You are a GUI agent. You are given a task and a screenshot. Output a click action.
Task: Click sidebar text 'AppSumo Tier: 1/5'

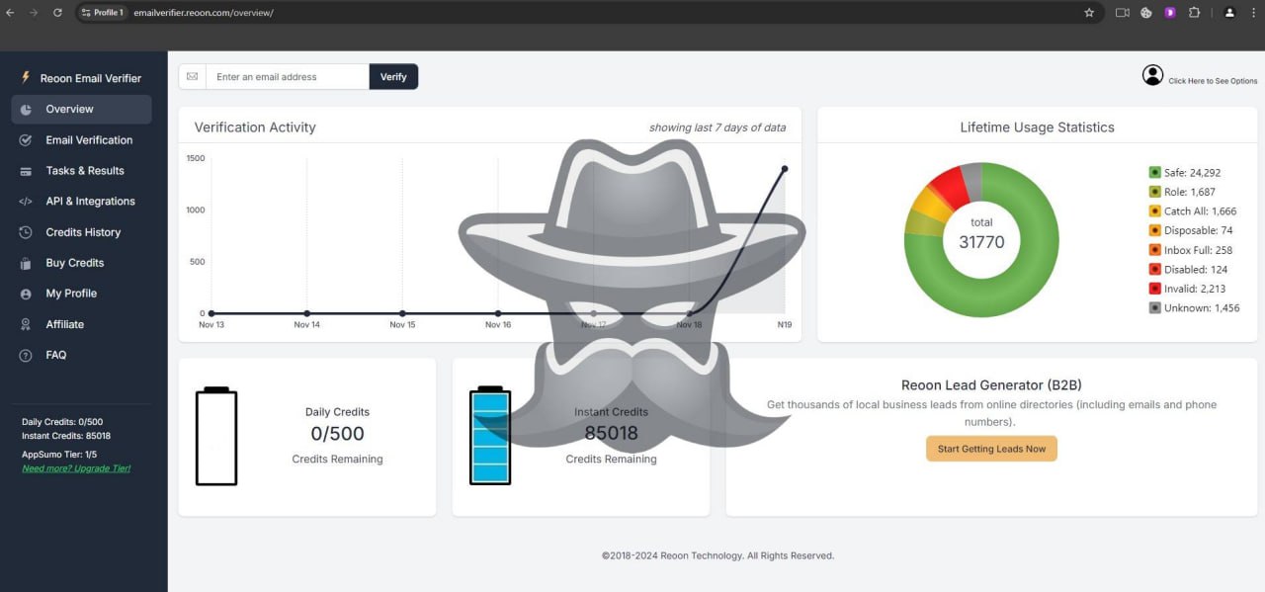[x=59, y=455]
